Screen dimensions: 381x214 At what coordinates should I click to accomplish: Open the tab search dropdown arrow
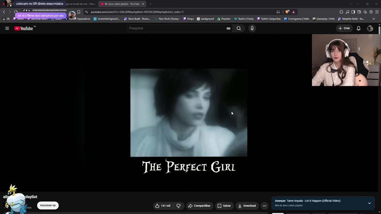point(351,4)
